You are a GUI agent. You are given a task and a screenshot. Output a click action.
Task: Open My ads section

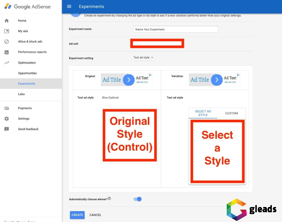pyautogui.click(x=23, y=31)
